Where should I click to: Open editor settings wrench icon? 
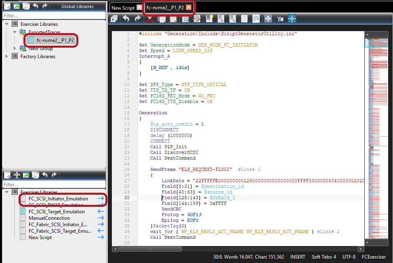pos(280,19)
